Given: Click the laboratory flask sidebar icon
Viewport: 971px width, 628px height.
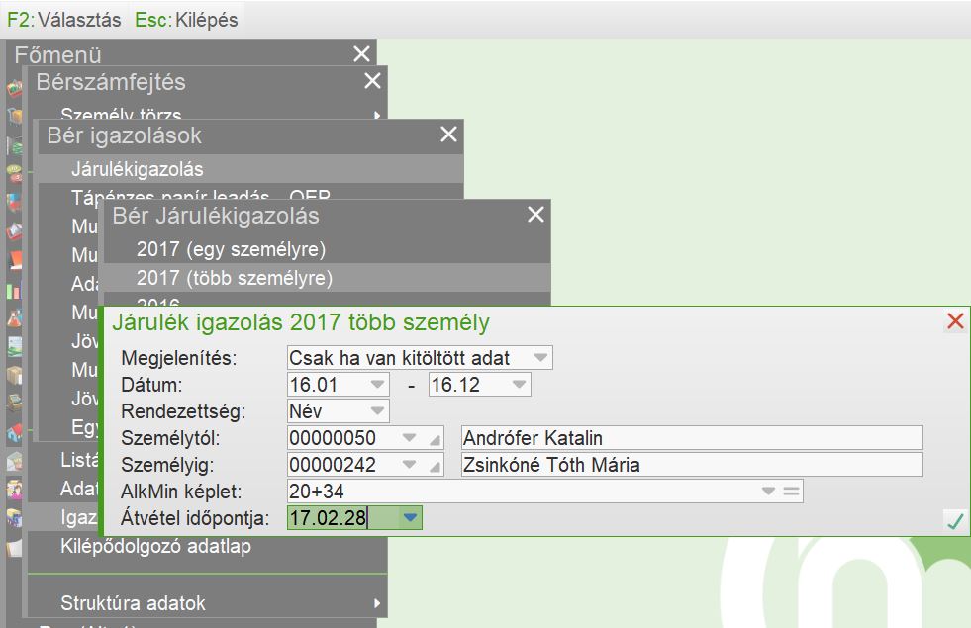Looking at the screenshot, I should coord(14,318).
